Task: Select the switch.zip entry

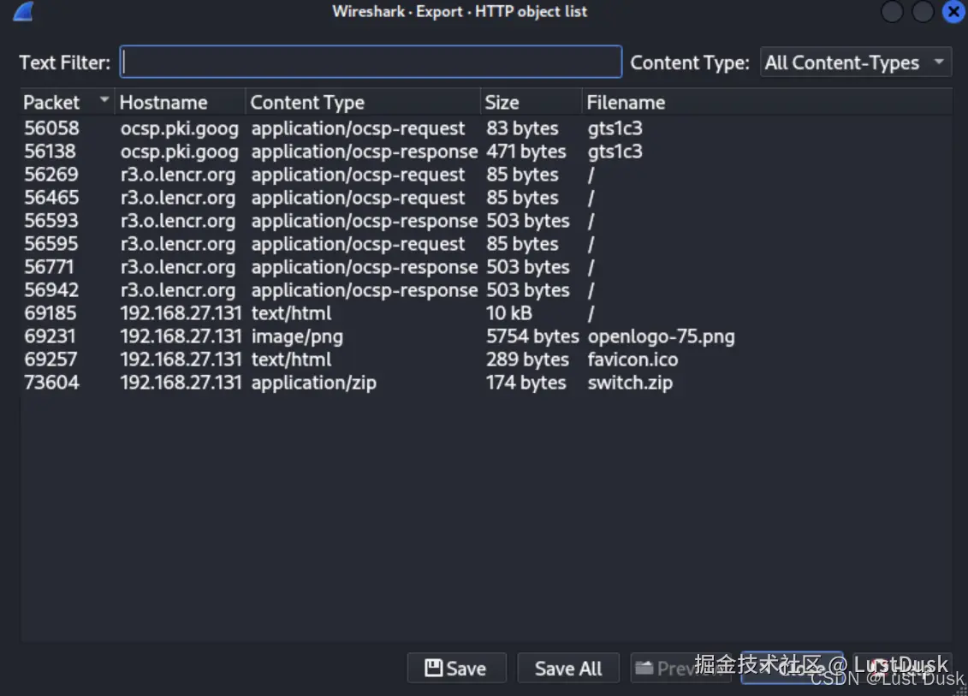Action: pos(630,383)
